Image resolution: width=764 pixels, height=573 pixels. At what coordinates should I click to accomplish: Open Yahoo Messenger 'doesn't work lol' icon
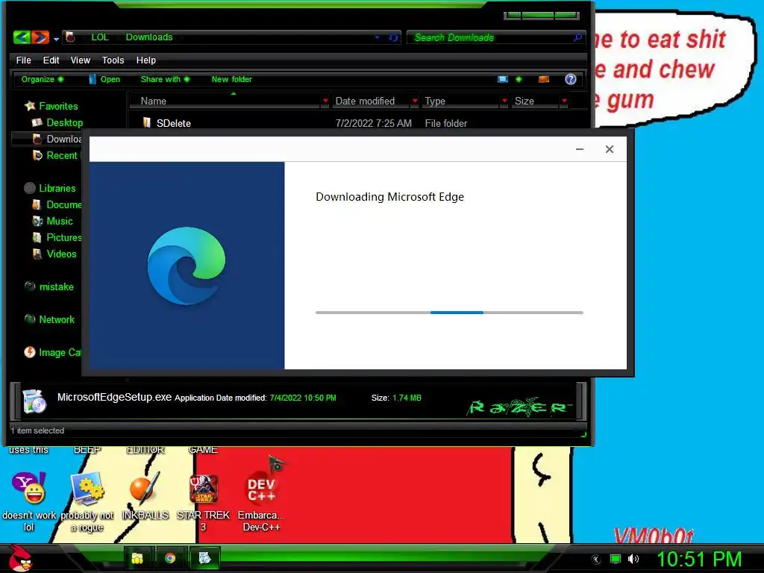coord(29,502)
